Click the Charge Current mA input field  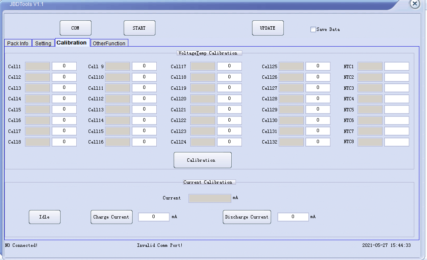(154, 217)
